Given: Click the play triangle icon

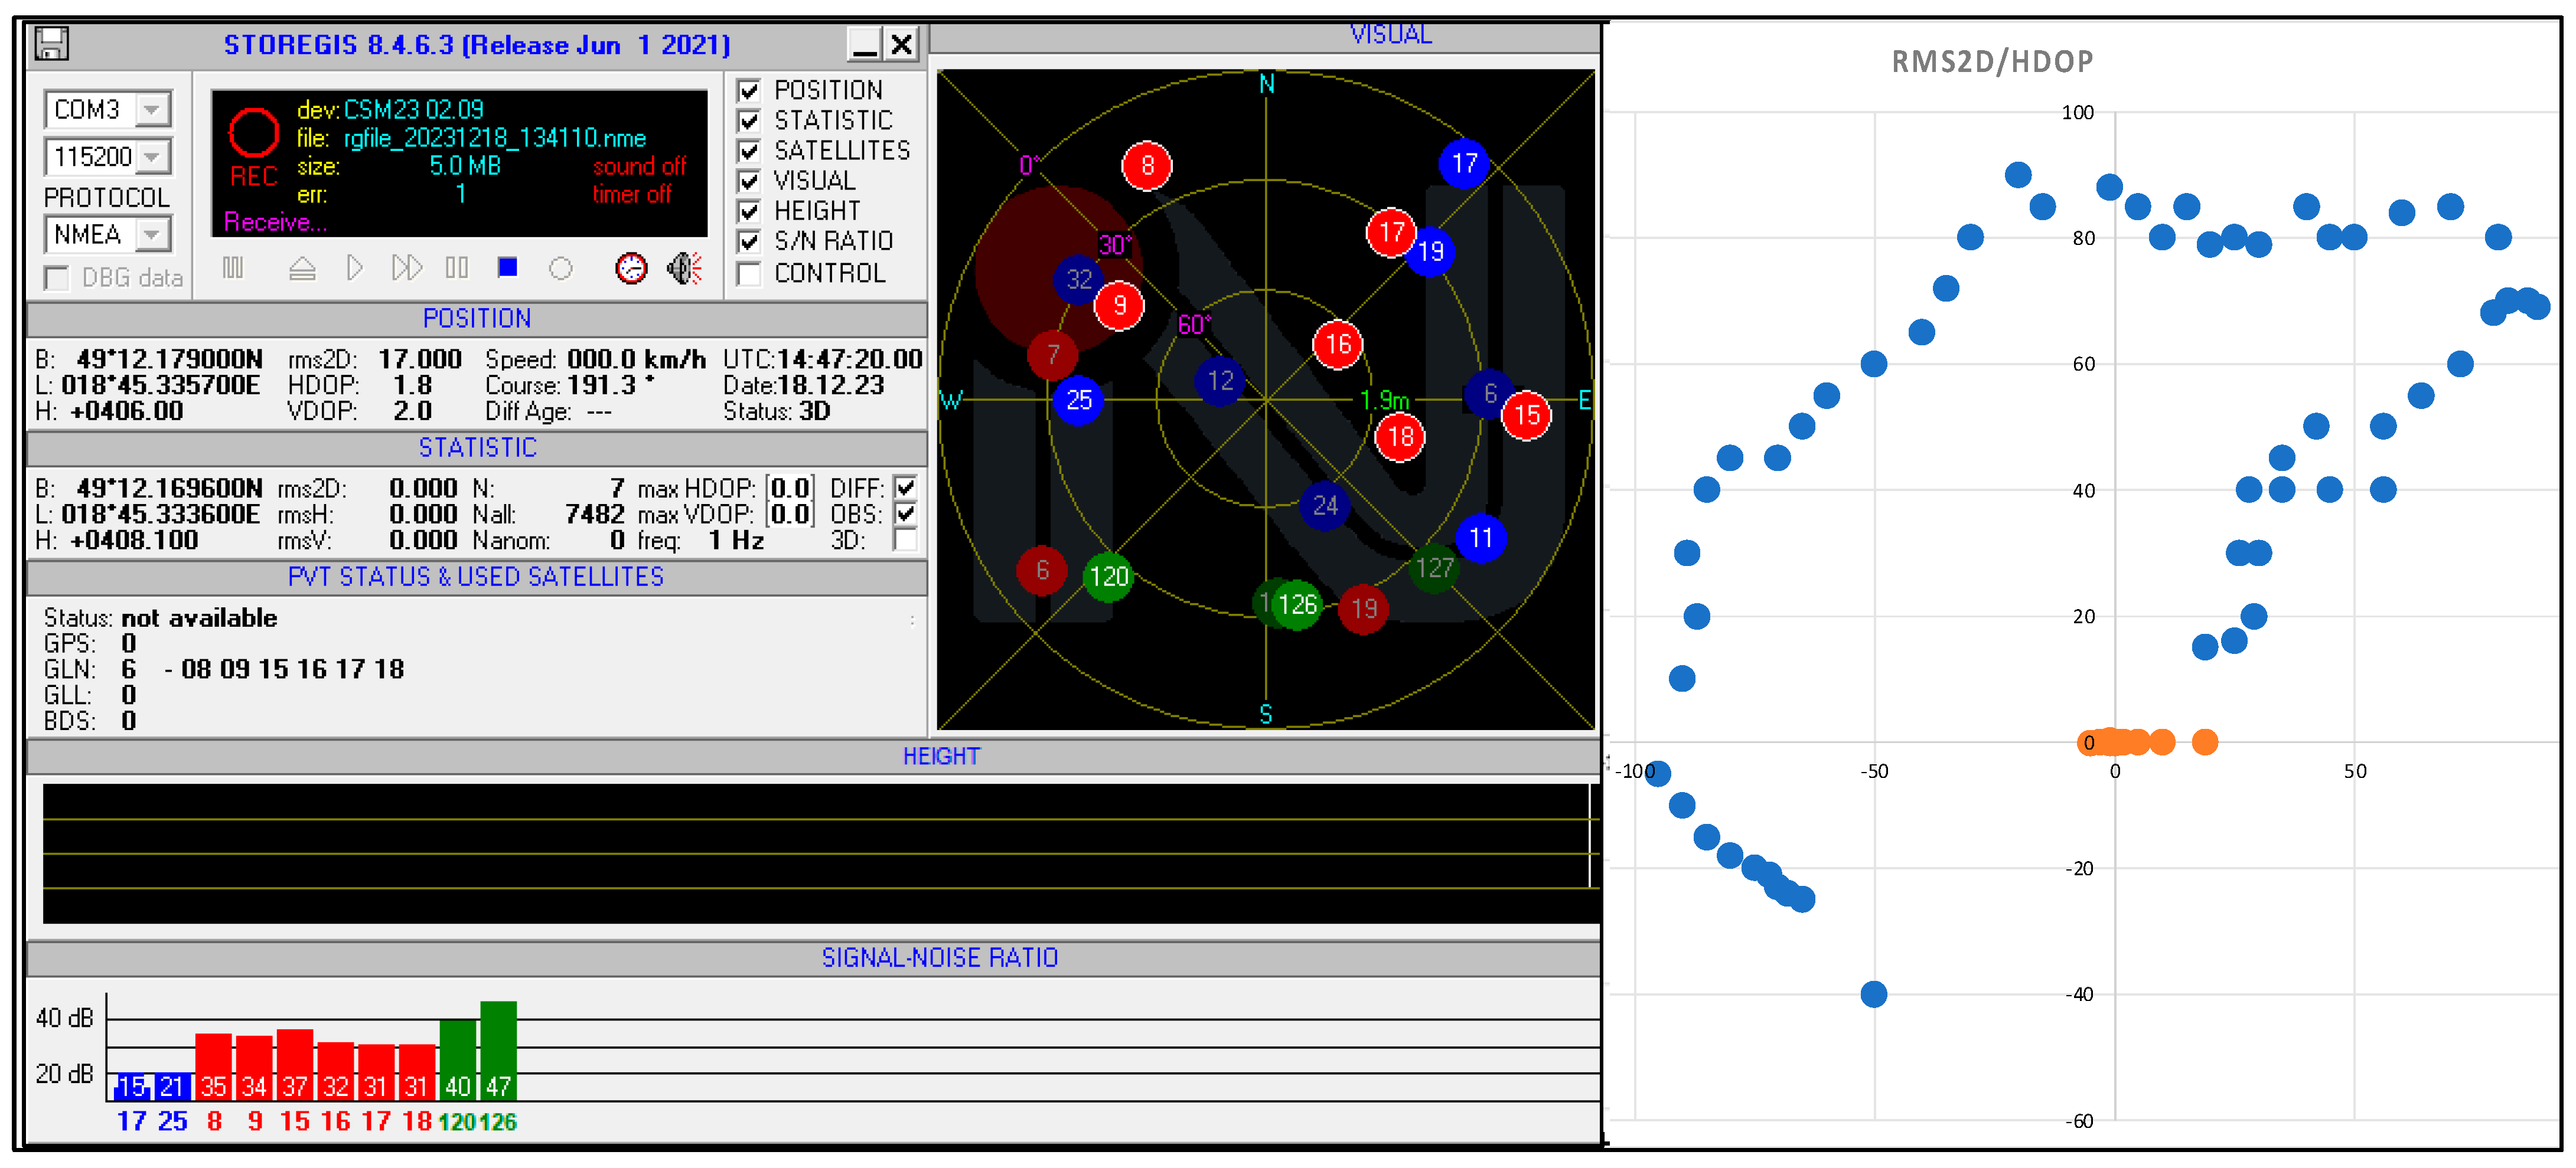Looking at the screenshot, I should (x=354, y=268).
